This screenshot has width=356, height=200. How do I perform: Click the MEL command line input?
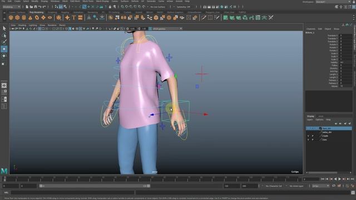(73, 193)
